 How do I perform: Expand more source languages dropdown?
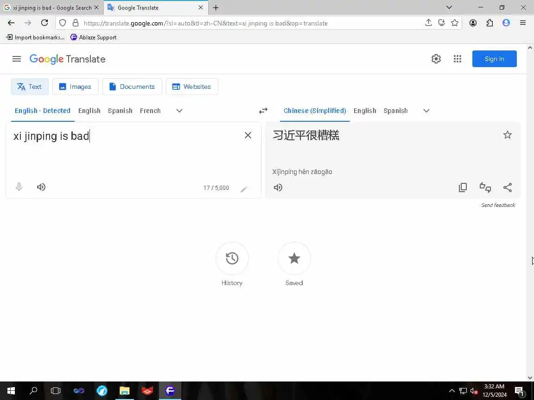[x=179, y=111]
